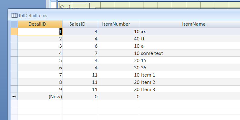This screenshot has height=120, width=240.
Task: Click the ItemNumber cell with value 40
Action: coord(119,39)
